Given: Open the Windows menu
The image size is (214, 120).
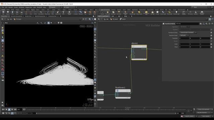Looking at the screenshot, I should point(21,7).
